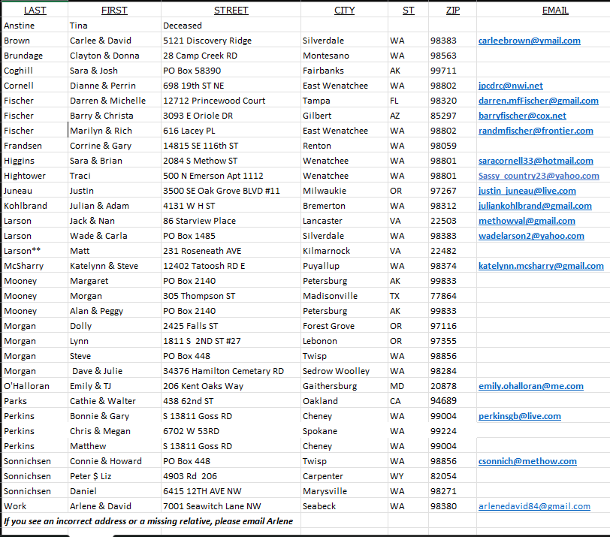Click the Brundage last name cell

[35, 56]
